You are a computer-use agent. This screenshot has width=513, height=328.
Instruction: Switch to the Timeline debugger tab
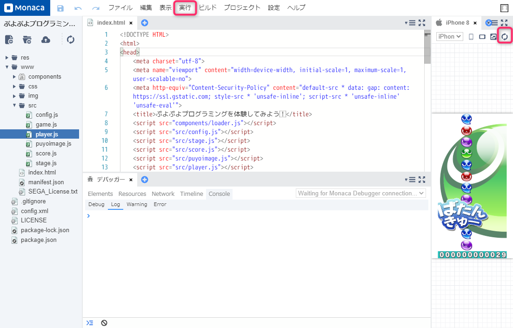tap(192, 194)
